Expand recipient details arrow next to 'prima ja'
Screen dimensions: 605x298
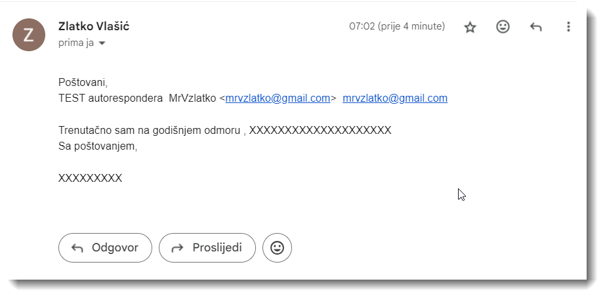pos(102,43)
